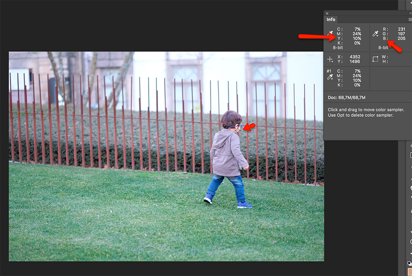Open the crosshair coordinate units options
The width and height of the screenshot is (412, 276).
330,60
